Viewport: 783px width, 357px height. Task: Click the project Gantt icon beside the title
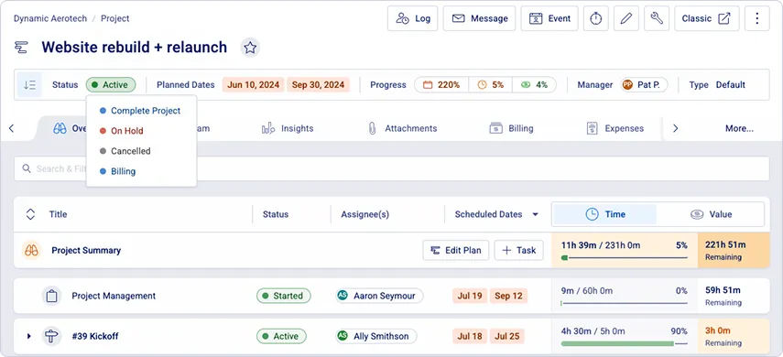click(21, 48)
